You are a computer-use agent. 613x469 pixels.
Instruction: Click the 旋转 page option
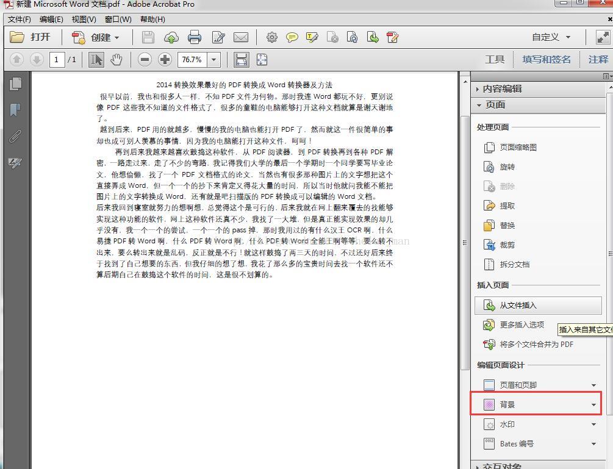tap(499, 167)
